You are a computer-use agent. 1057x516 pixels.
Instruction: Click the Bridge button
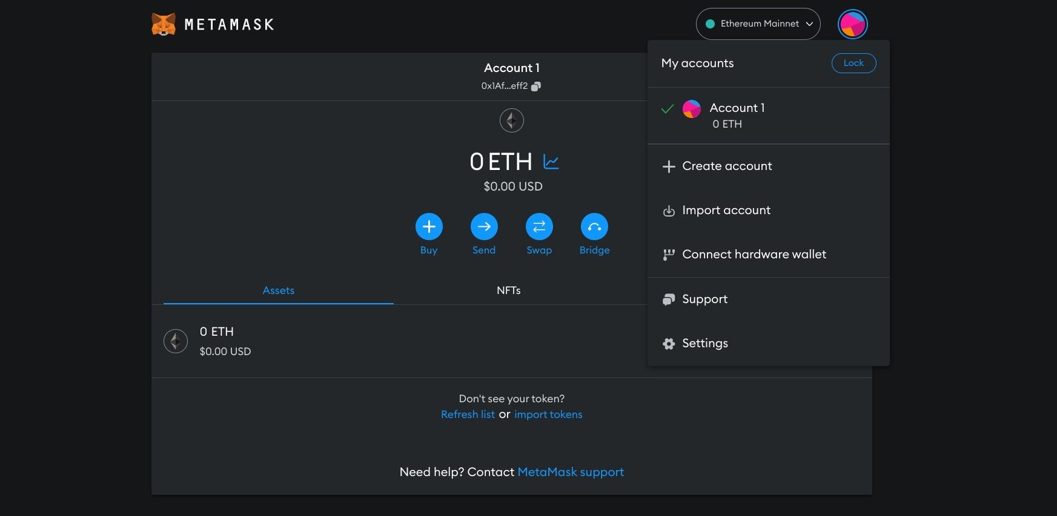(x=594, y=227)
